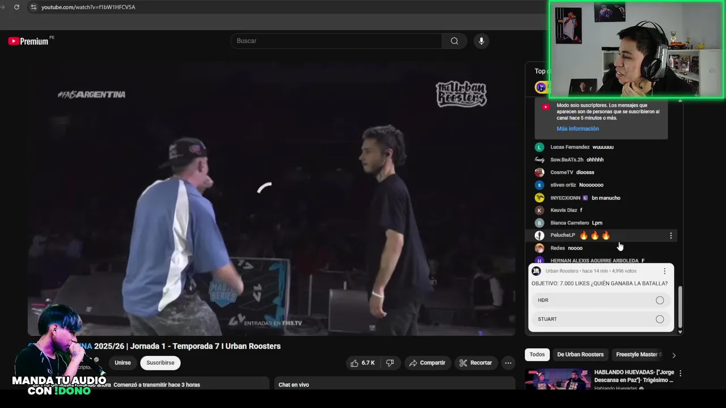Click the YouTube Premium logo
726x408 pixels.
point(28,41)
